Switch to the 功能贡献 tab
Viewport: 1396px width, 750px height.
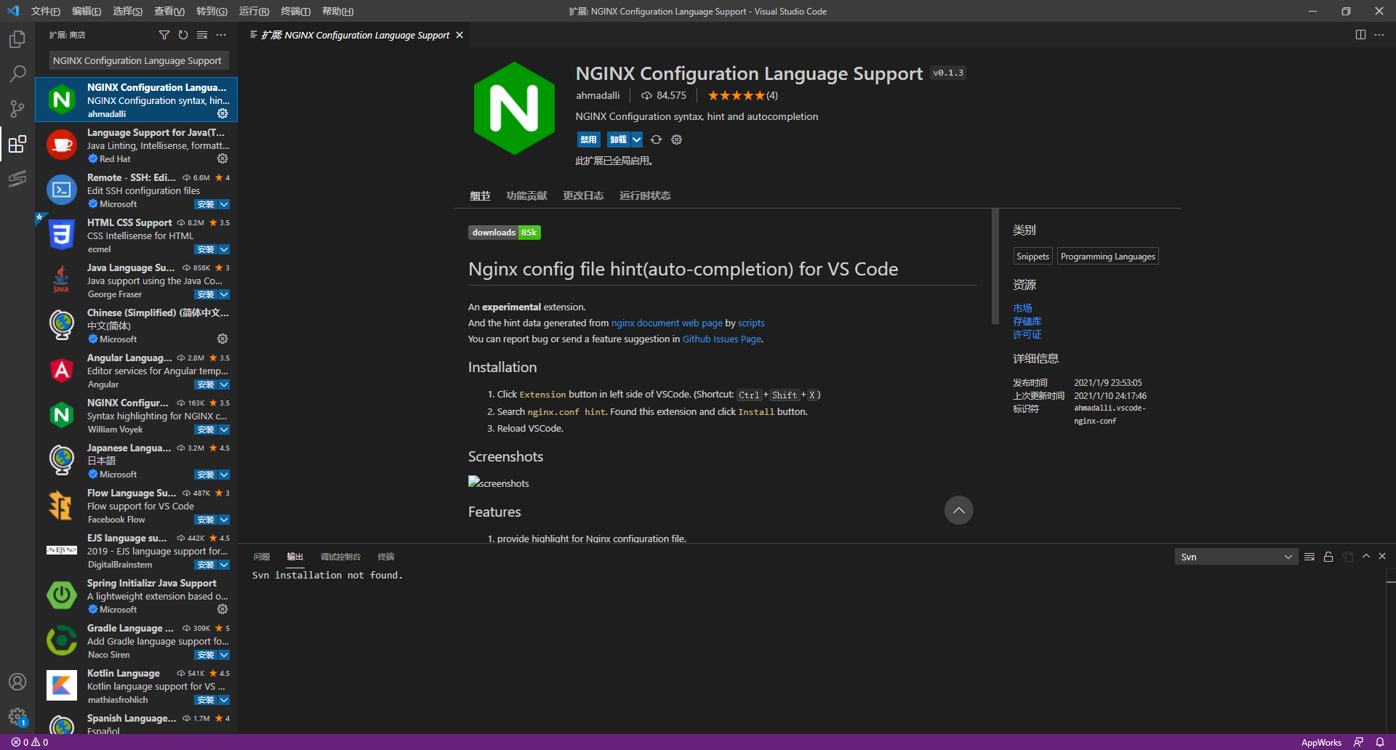[x=526, y=195]
